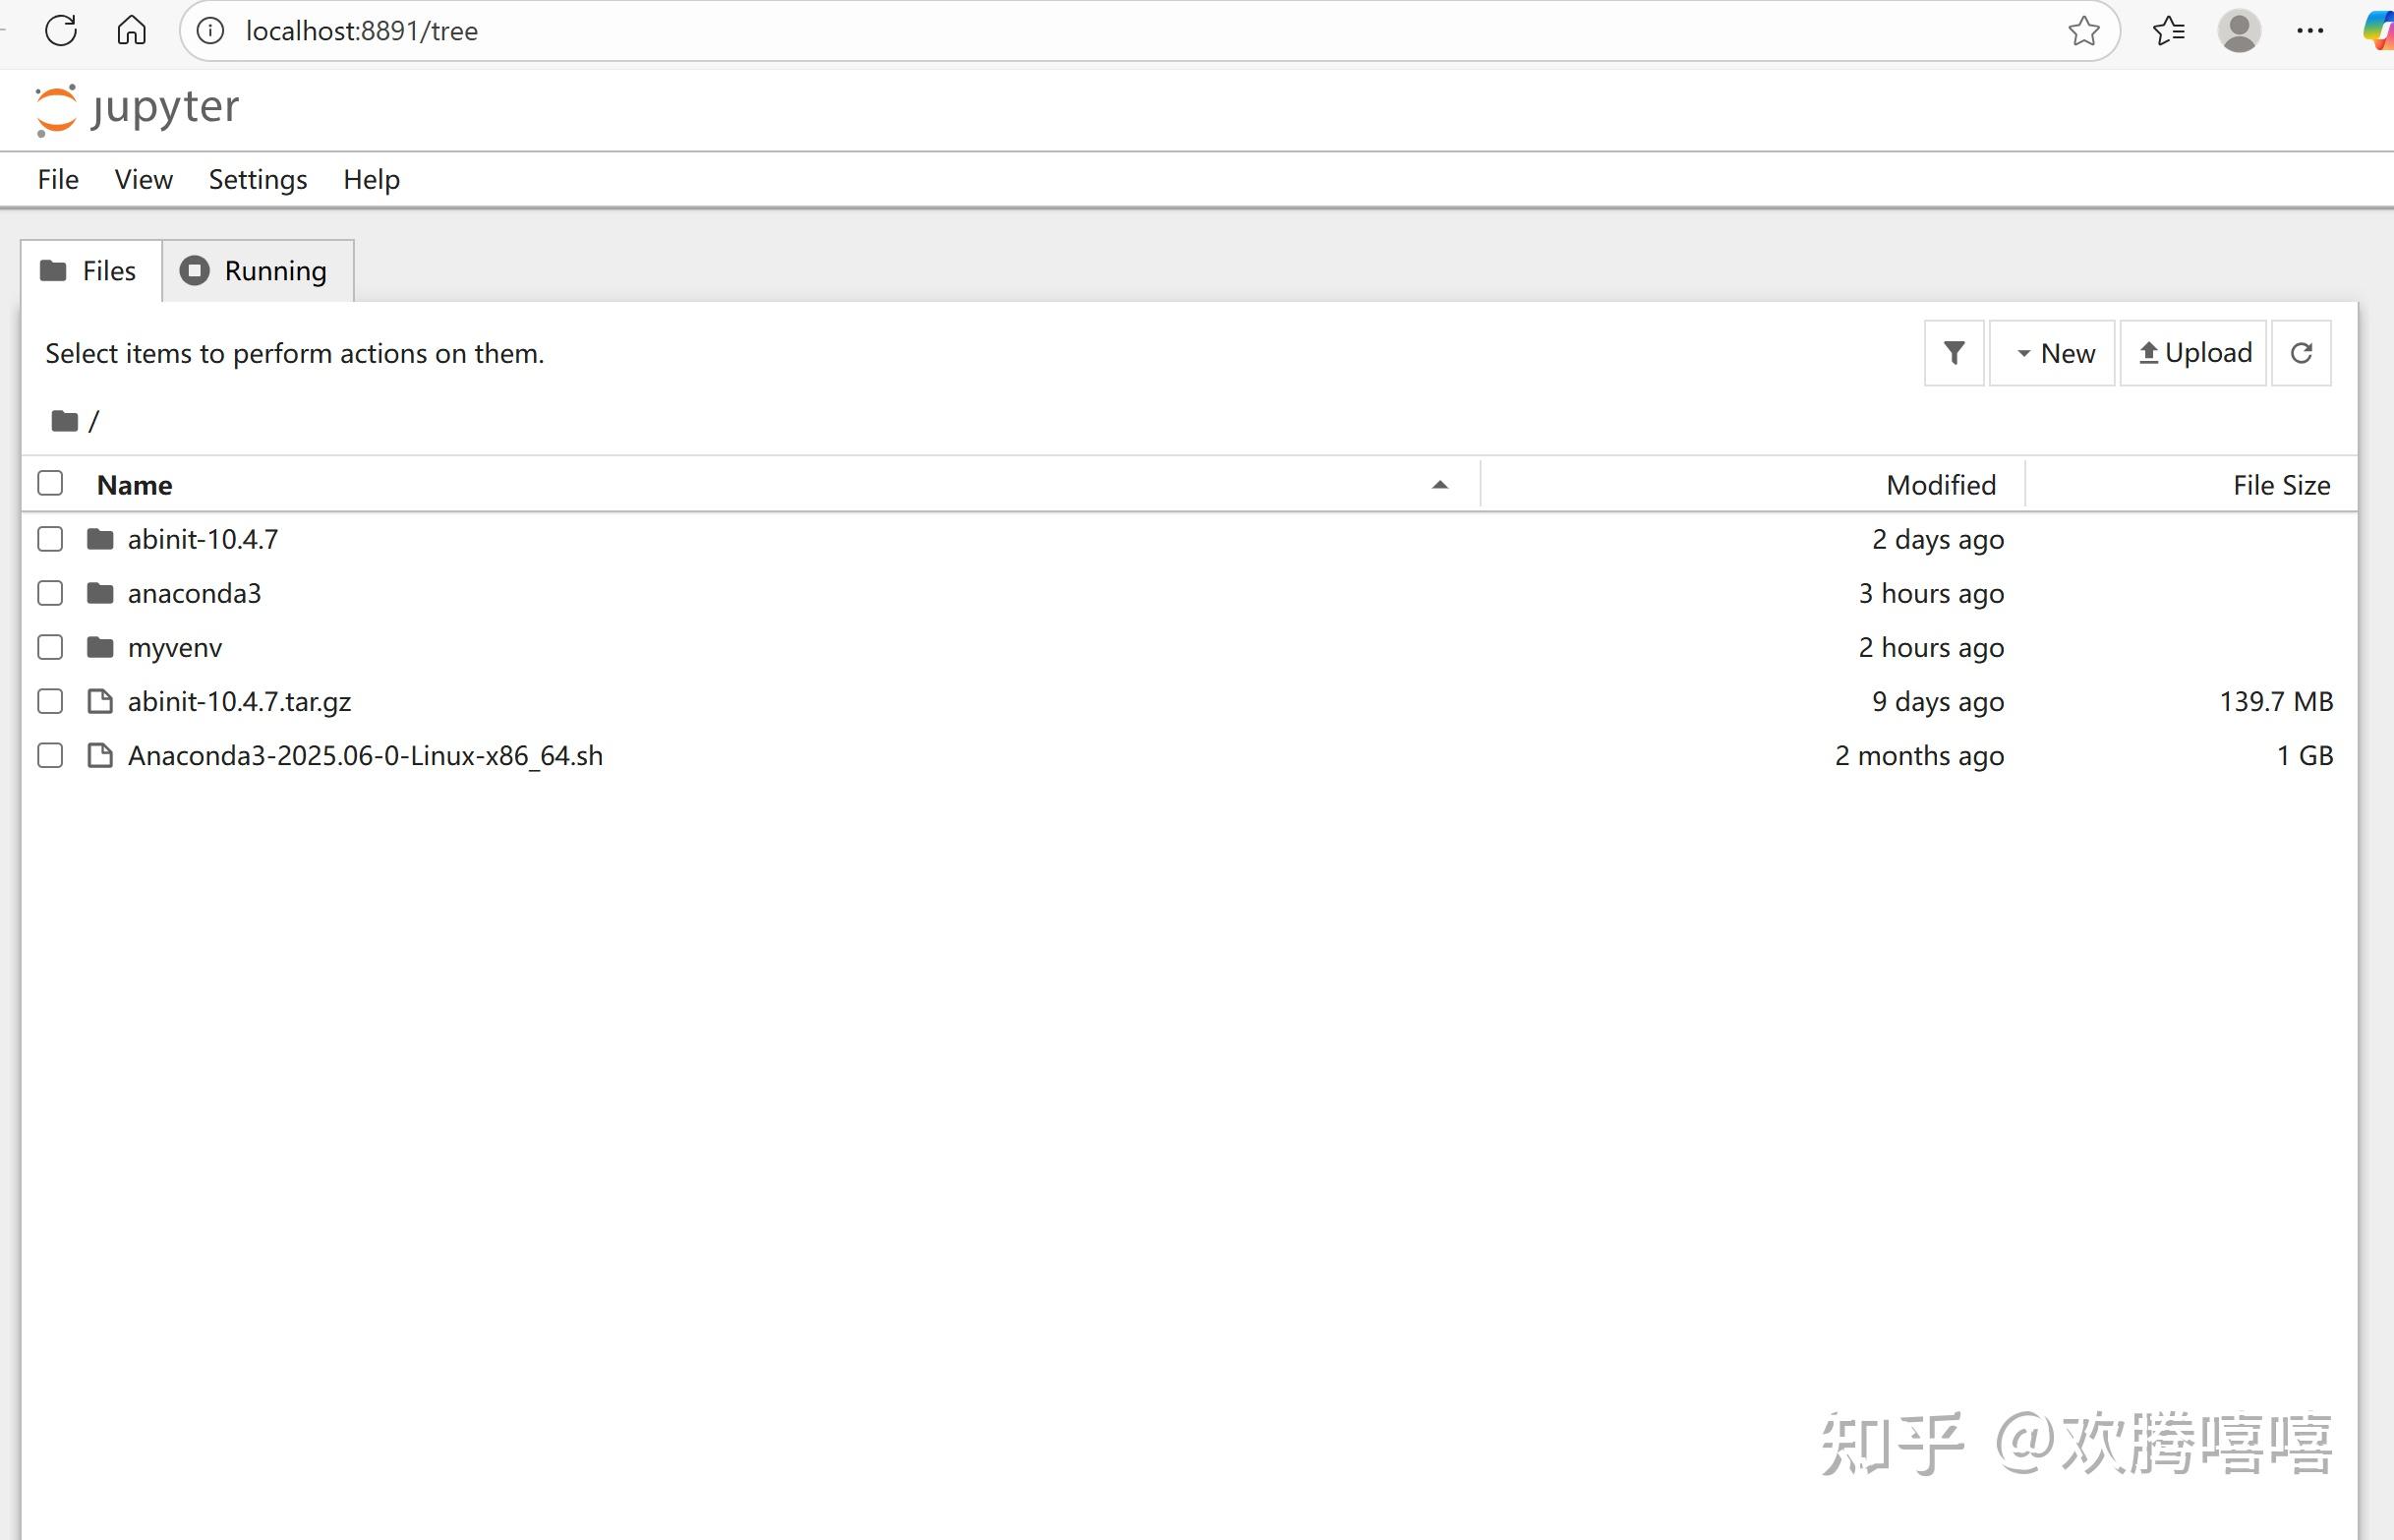The width and height of the screenshot is (2394, 1540).
Task: Open the anaconda3 folder icon
Action: 99,592
